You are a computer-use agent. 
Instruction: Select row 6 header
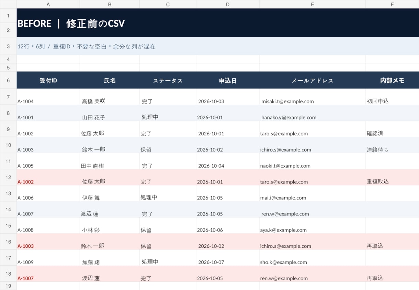click(8, 80)
